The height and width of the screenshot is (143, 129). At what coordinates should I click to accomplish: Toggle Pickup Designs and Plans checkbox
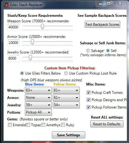coord(88,100)
